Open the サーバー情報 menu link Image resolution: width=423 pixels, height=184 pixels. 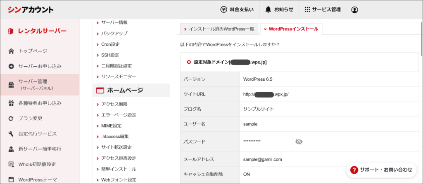114,23
